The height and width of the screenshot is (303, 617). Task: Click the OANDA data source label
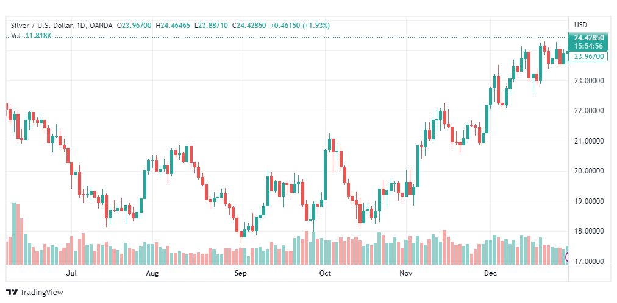tap(102, 26)
